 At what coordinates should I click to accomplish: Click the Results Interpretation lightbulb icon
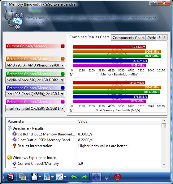tap(15, 146)
